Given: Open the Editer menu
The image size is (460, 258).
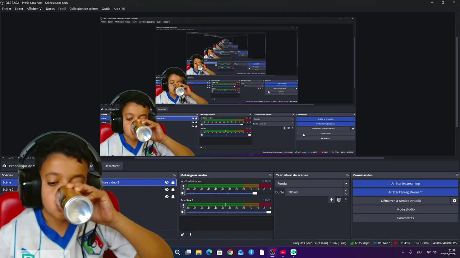Looking at the screenshot, I should (x=19, y=9).
